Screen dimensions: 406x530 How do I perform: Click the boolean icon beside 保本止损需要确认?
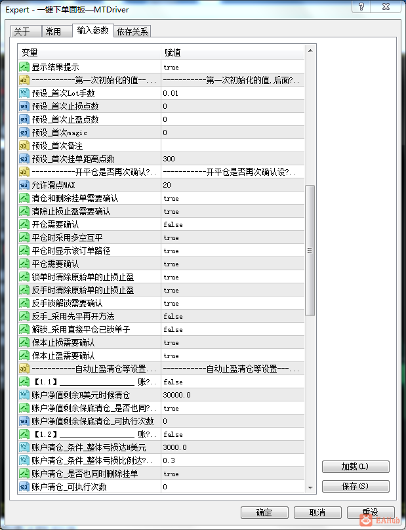click(24, 343)
